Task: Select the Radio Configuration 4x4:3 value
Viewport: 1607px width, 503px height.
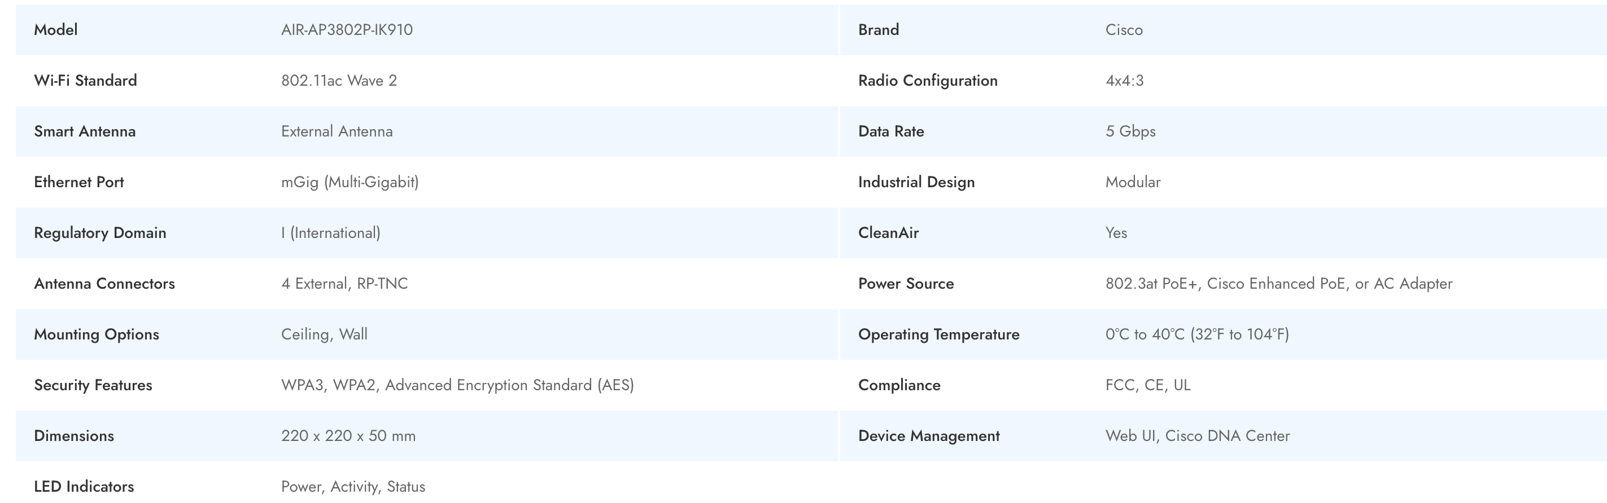Action: click(1124, 81)
